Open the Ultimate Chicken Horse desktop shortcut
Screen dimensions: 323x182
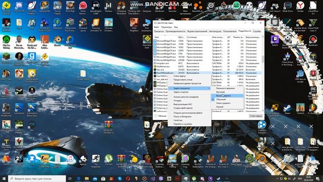click(x=109, y=25)
